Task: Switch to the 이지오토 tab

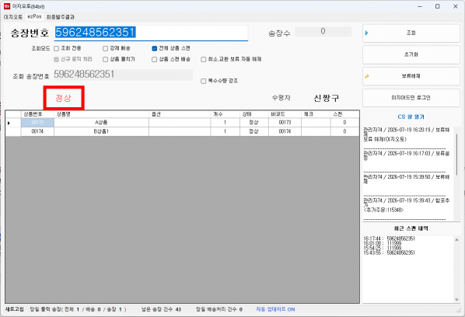Action: click(x=13, y=17)
